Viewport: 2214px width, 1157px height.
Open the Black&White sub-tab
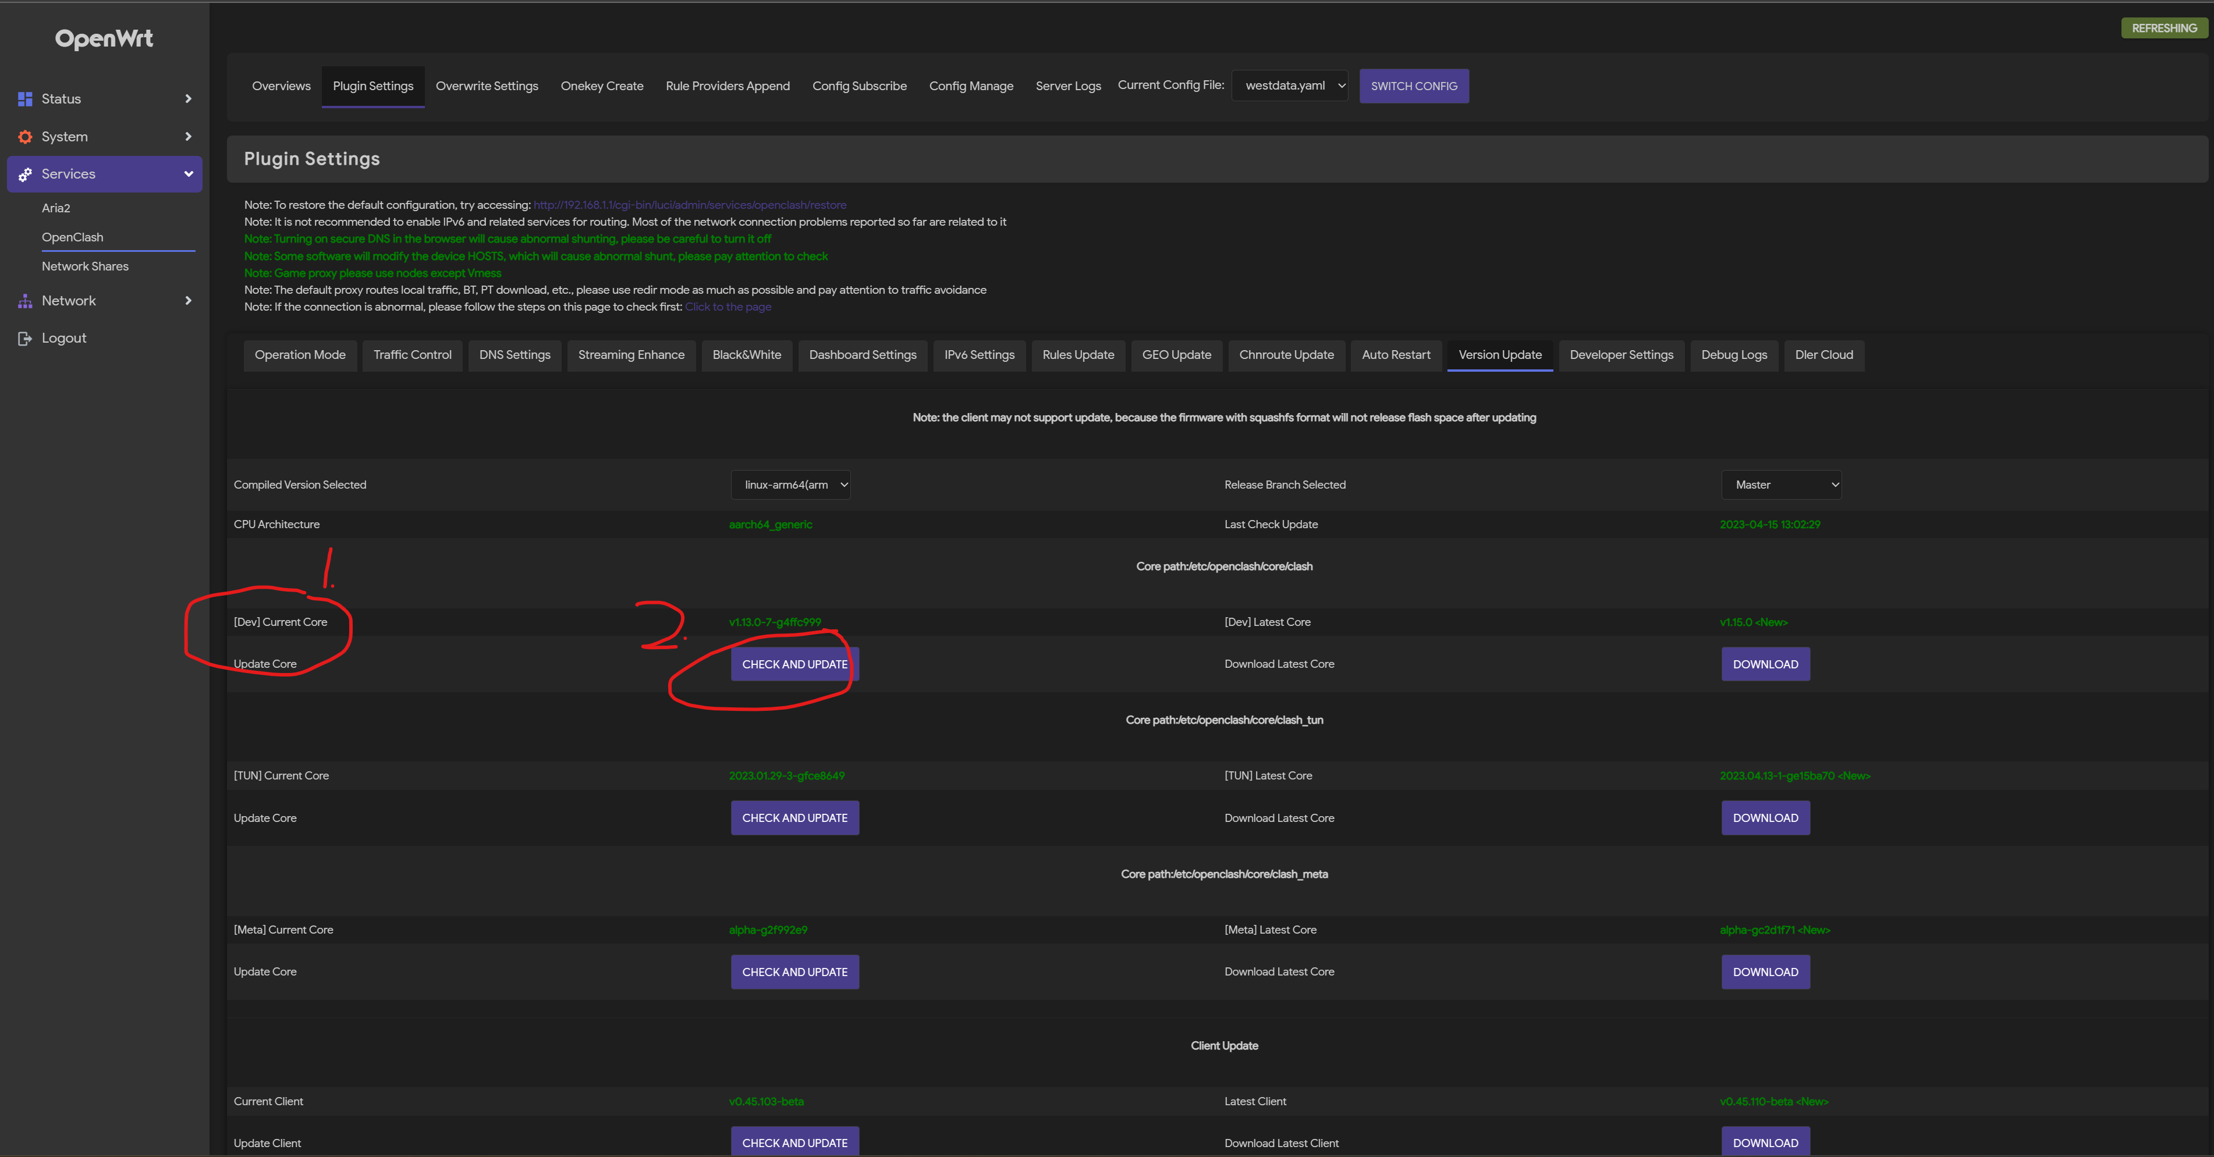[747, 355]
